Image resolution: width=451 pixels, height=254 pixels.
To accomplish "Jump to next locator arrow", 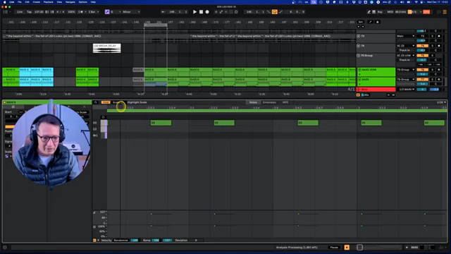I will (x=363, y=27).
